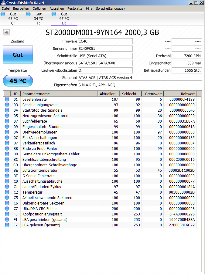Click the Parametername column header
This screenshot has height=274, width=205.
(59, 94)
